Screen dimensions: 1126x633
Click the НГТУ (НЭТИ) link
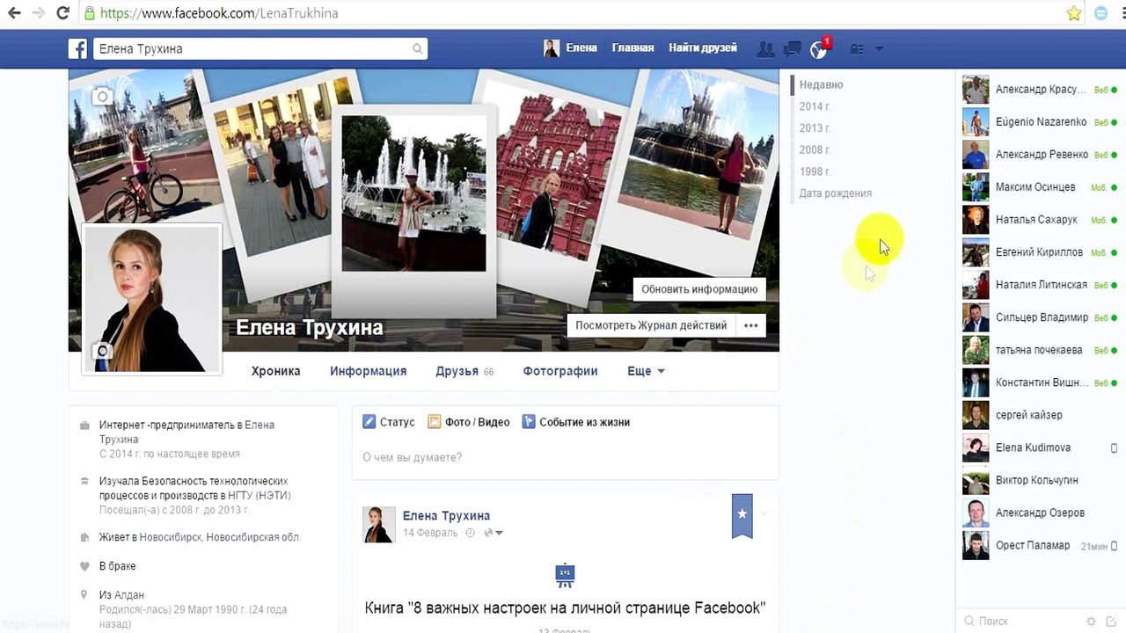click(260, 495)
